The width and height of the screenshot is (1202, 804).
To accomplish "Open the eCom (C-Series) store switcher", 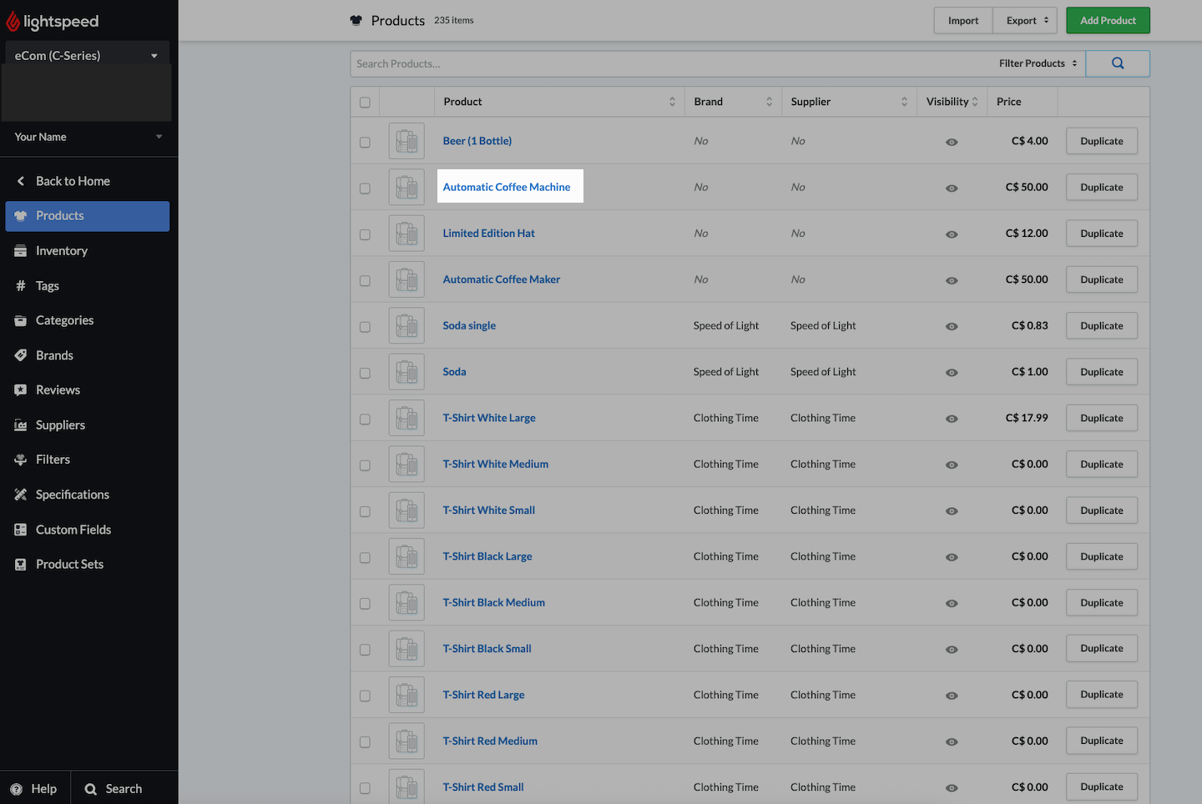I will 86,55.
